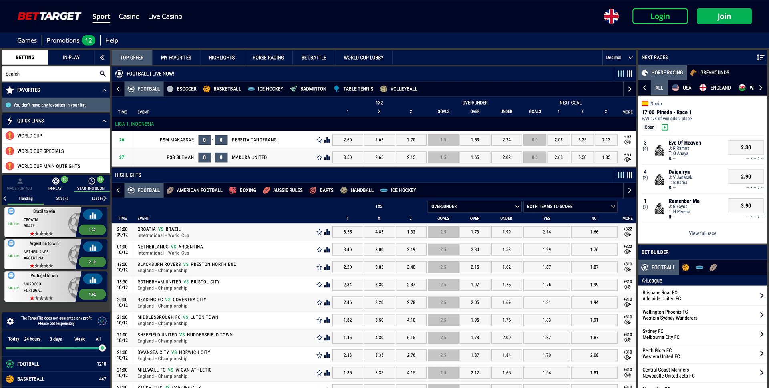Screen dimensions: 769x388
Task: Adjust the time range slider handle
Action: (x=102, y=348)
